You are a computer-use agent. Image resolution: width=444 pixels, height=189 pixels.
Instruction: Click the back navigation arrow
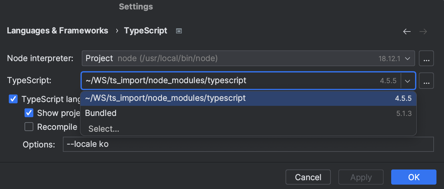pos(407,31)
